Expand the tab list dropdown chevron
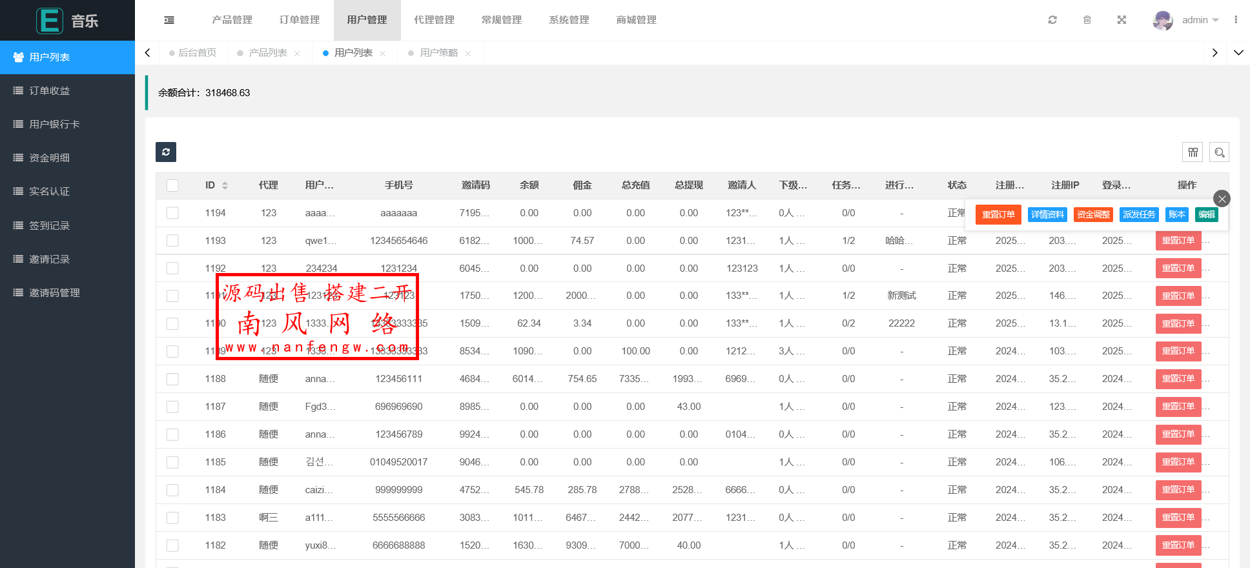The height and width of the screenshot is (568, 1250). click(x=1238, y=53)
